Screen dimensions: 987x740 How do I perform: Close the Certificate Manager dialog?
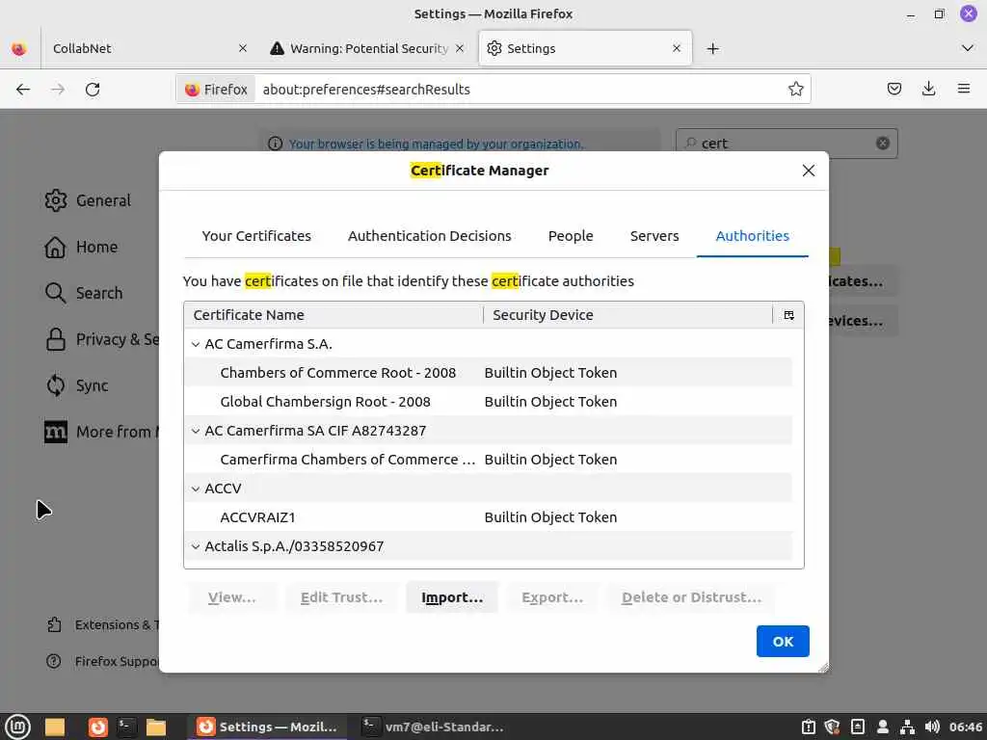[809, 171]
